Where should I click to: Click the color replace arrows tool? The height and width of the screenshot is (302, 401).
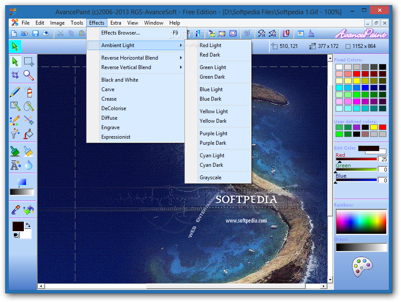29,210
